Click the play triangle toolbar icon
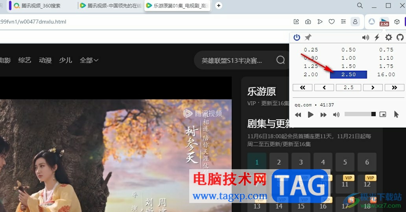 320,22
